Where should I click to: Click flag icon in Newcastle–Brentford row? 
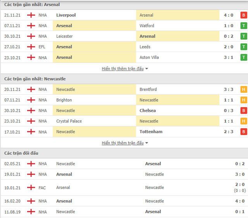31,90
